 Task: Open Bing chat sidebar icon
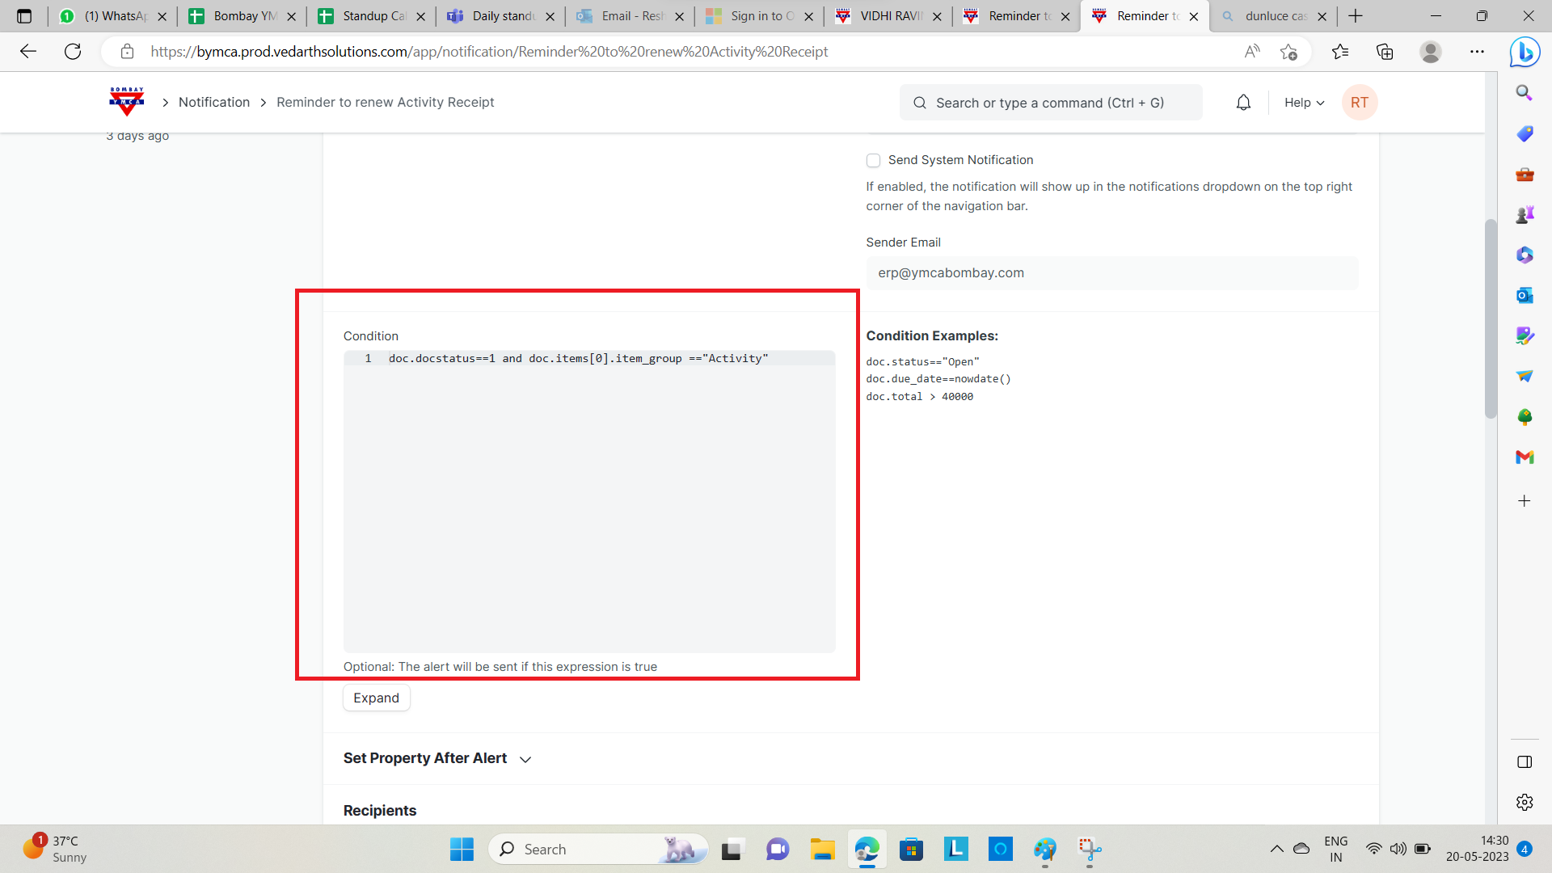click(x=1525, y=53)
